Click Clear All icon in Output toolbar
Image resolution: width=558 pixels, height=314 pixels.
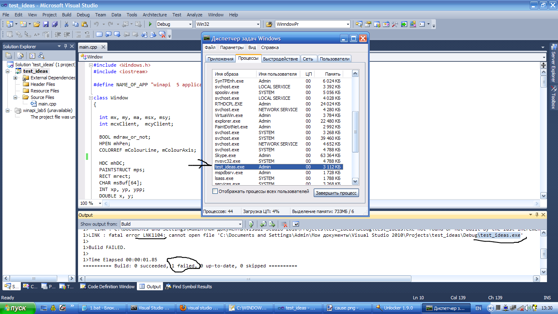tap(284, 224)
